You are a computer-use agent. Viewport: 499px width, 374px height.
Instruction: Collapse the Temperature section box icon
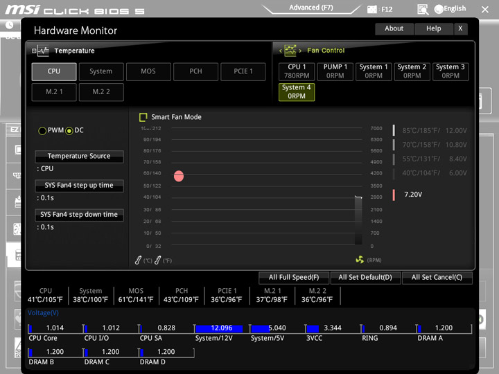34,51
